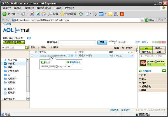The width and height of the screenshot is (168, 117).
Task: Click the Refresh page icon
Action: coord(38,14)
